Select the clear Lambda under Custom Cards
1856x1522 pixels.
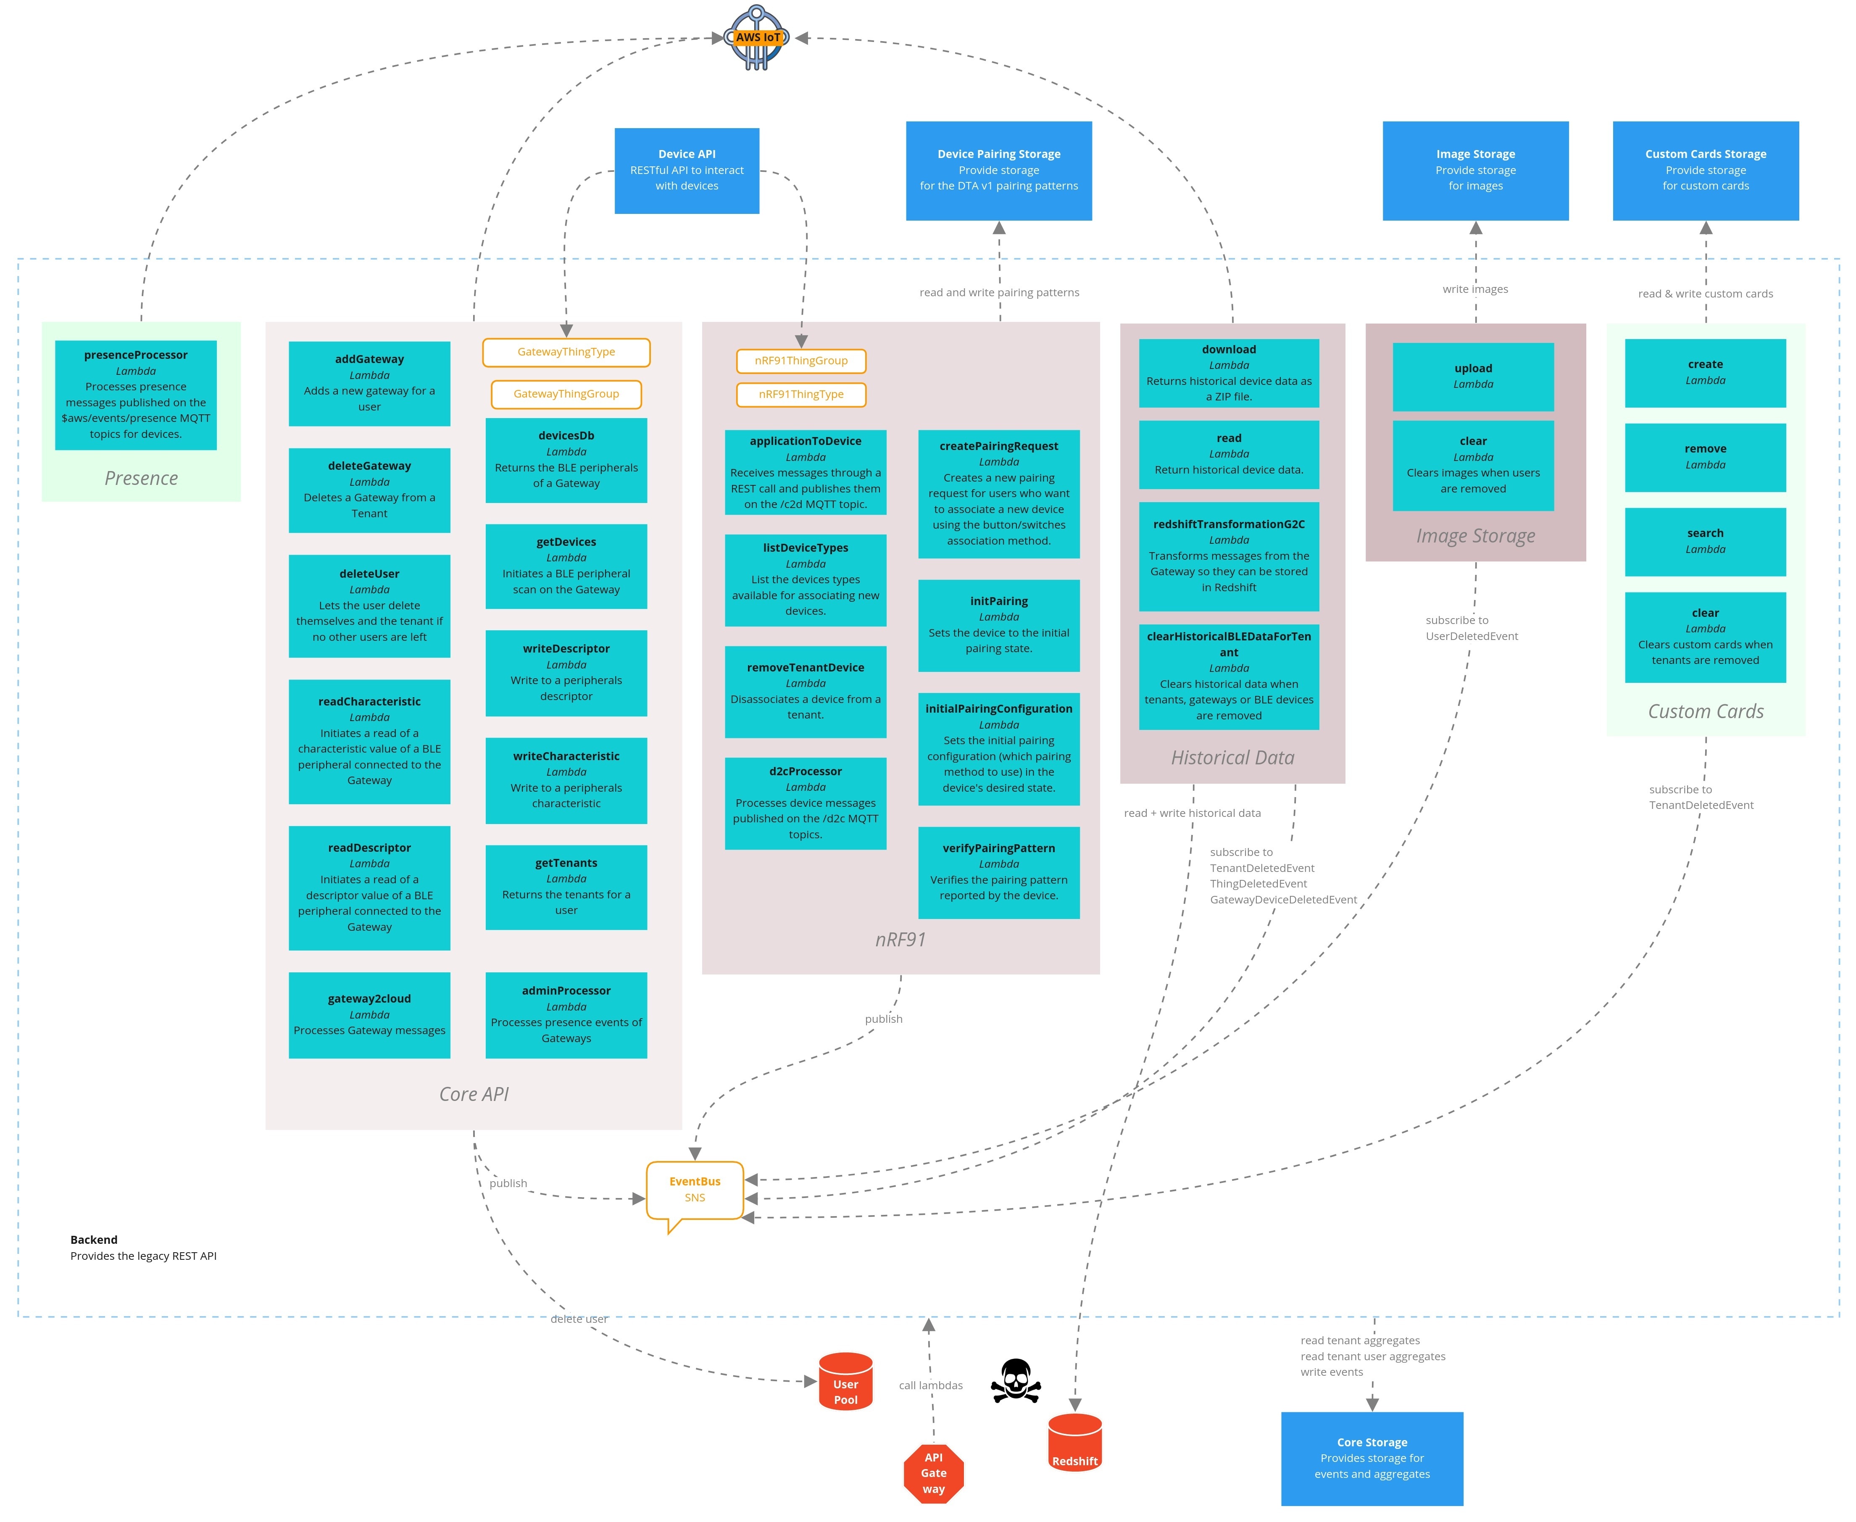[x=1705, y=636]
